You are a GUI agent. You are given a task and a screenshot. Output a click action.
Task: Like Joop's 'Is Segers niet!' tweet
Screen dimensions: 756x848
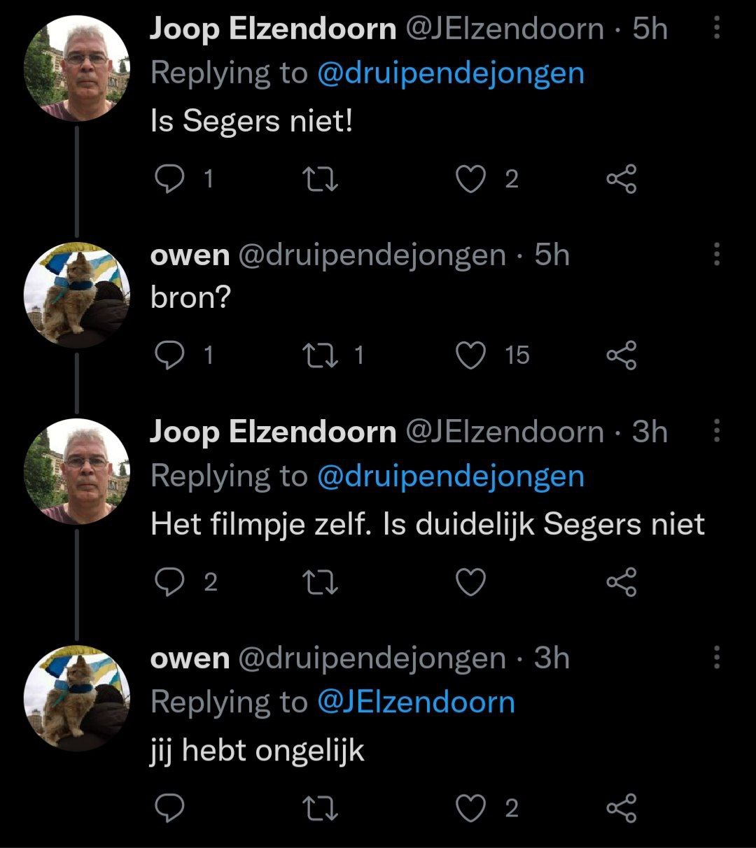pos(470,180)
